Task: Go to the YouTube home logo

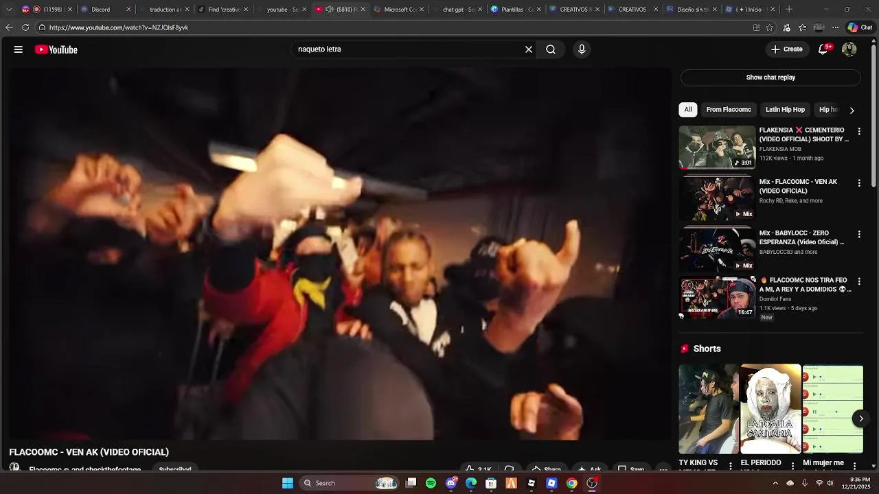Action: (56, 49)
